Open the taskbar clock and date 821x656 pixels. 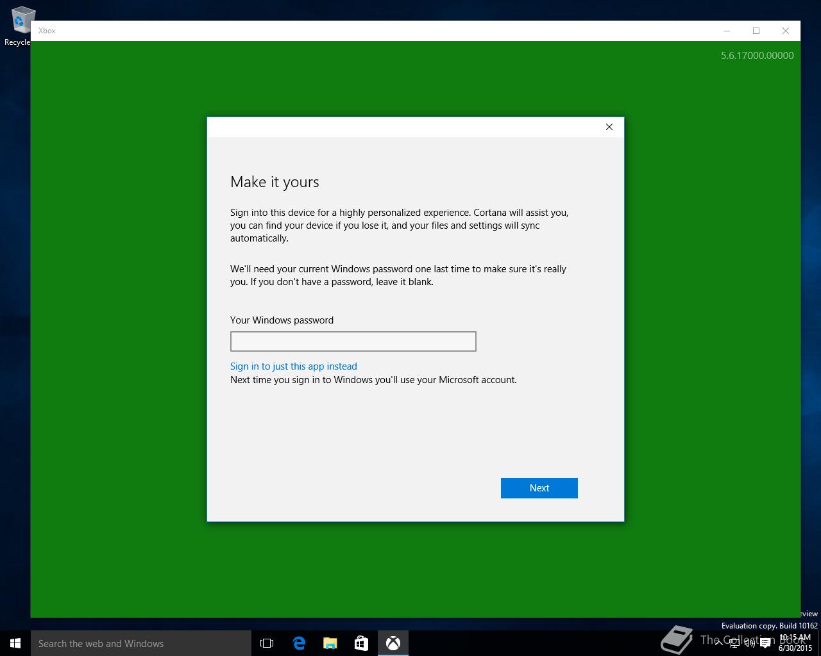795,643
